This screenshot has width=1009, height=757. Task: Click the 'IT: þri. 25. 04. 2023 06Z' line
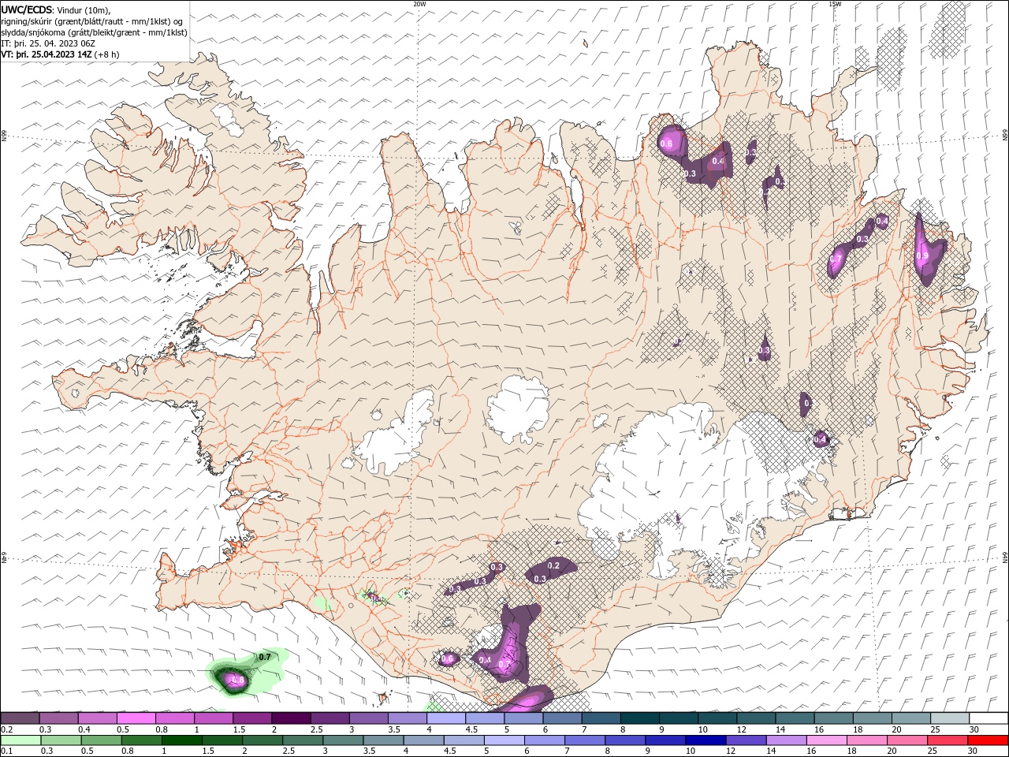[x=48, y=43]
